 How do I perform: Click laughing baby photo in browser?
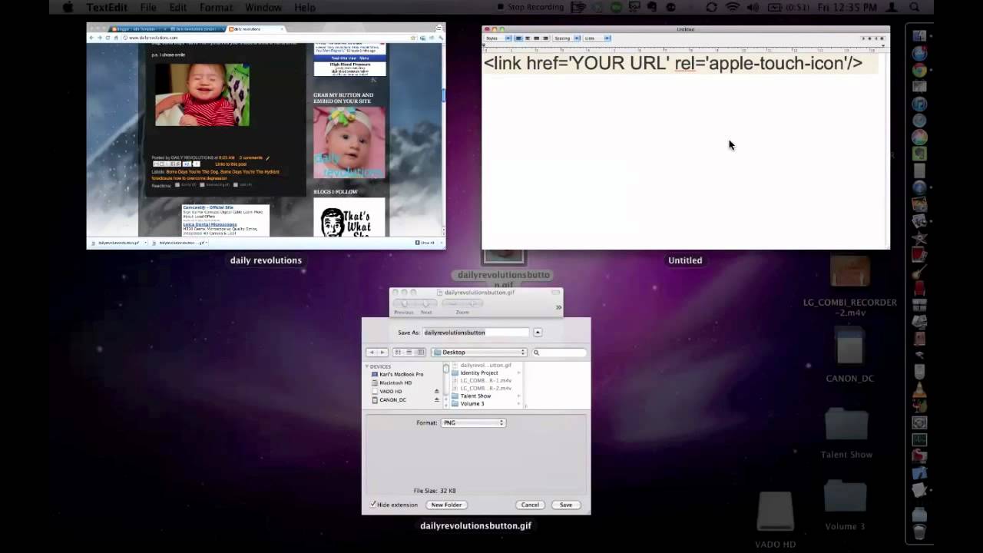(202, 94)
